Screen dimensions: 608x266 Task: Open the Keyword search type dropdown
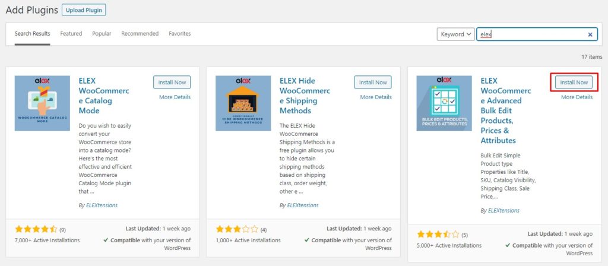click(455, 34)
